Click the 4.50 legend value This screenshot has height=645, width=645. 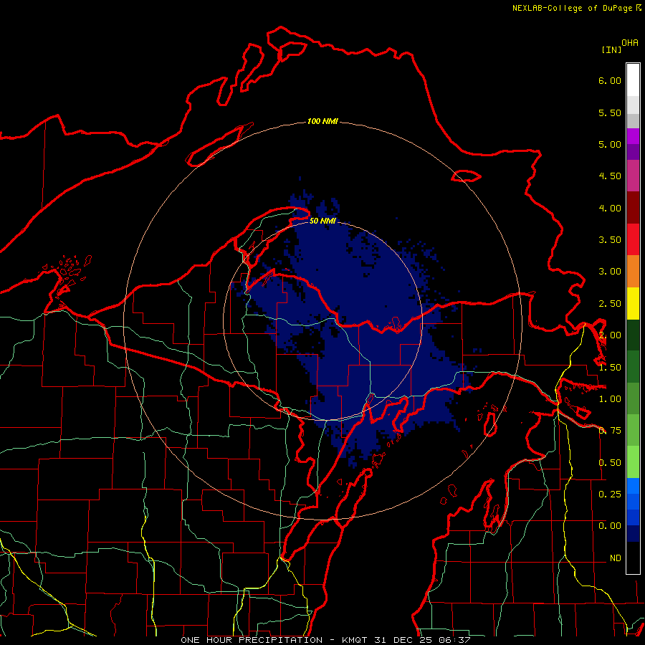coord(610,176)
